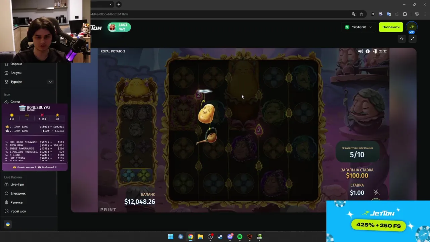Click the Блекджек spade icon
The image size is (430, 242).
[7, 194]
